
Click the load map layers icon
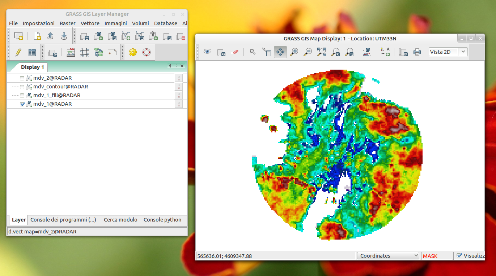coord(85,36)
